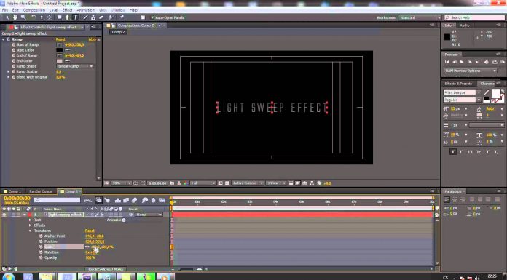Click the fill color swatch in Character panel
Image resolution: width=507 pixels, height=280 pixels.
[495, 94]
